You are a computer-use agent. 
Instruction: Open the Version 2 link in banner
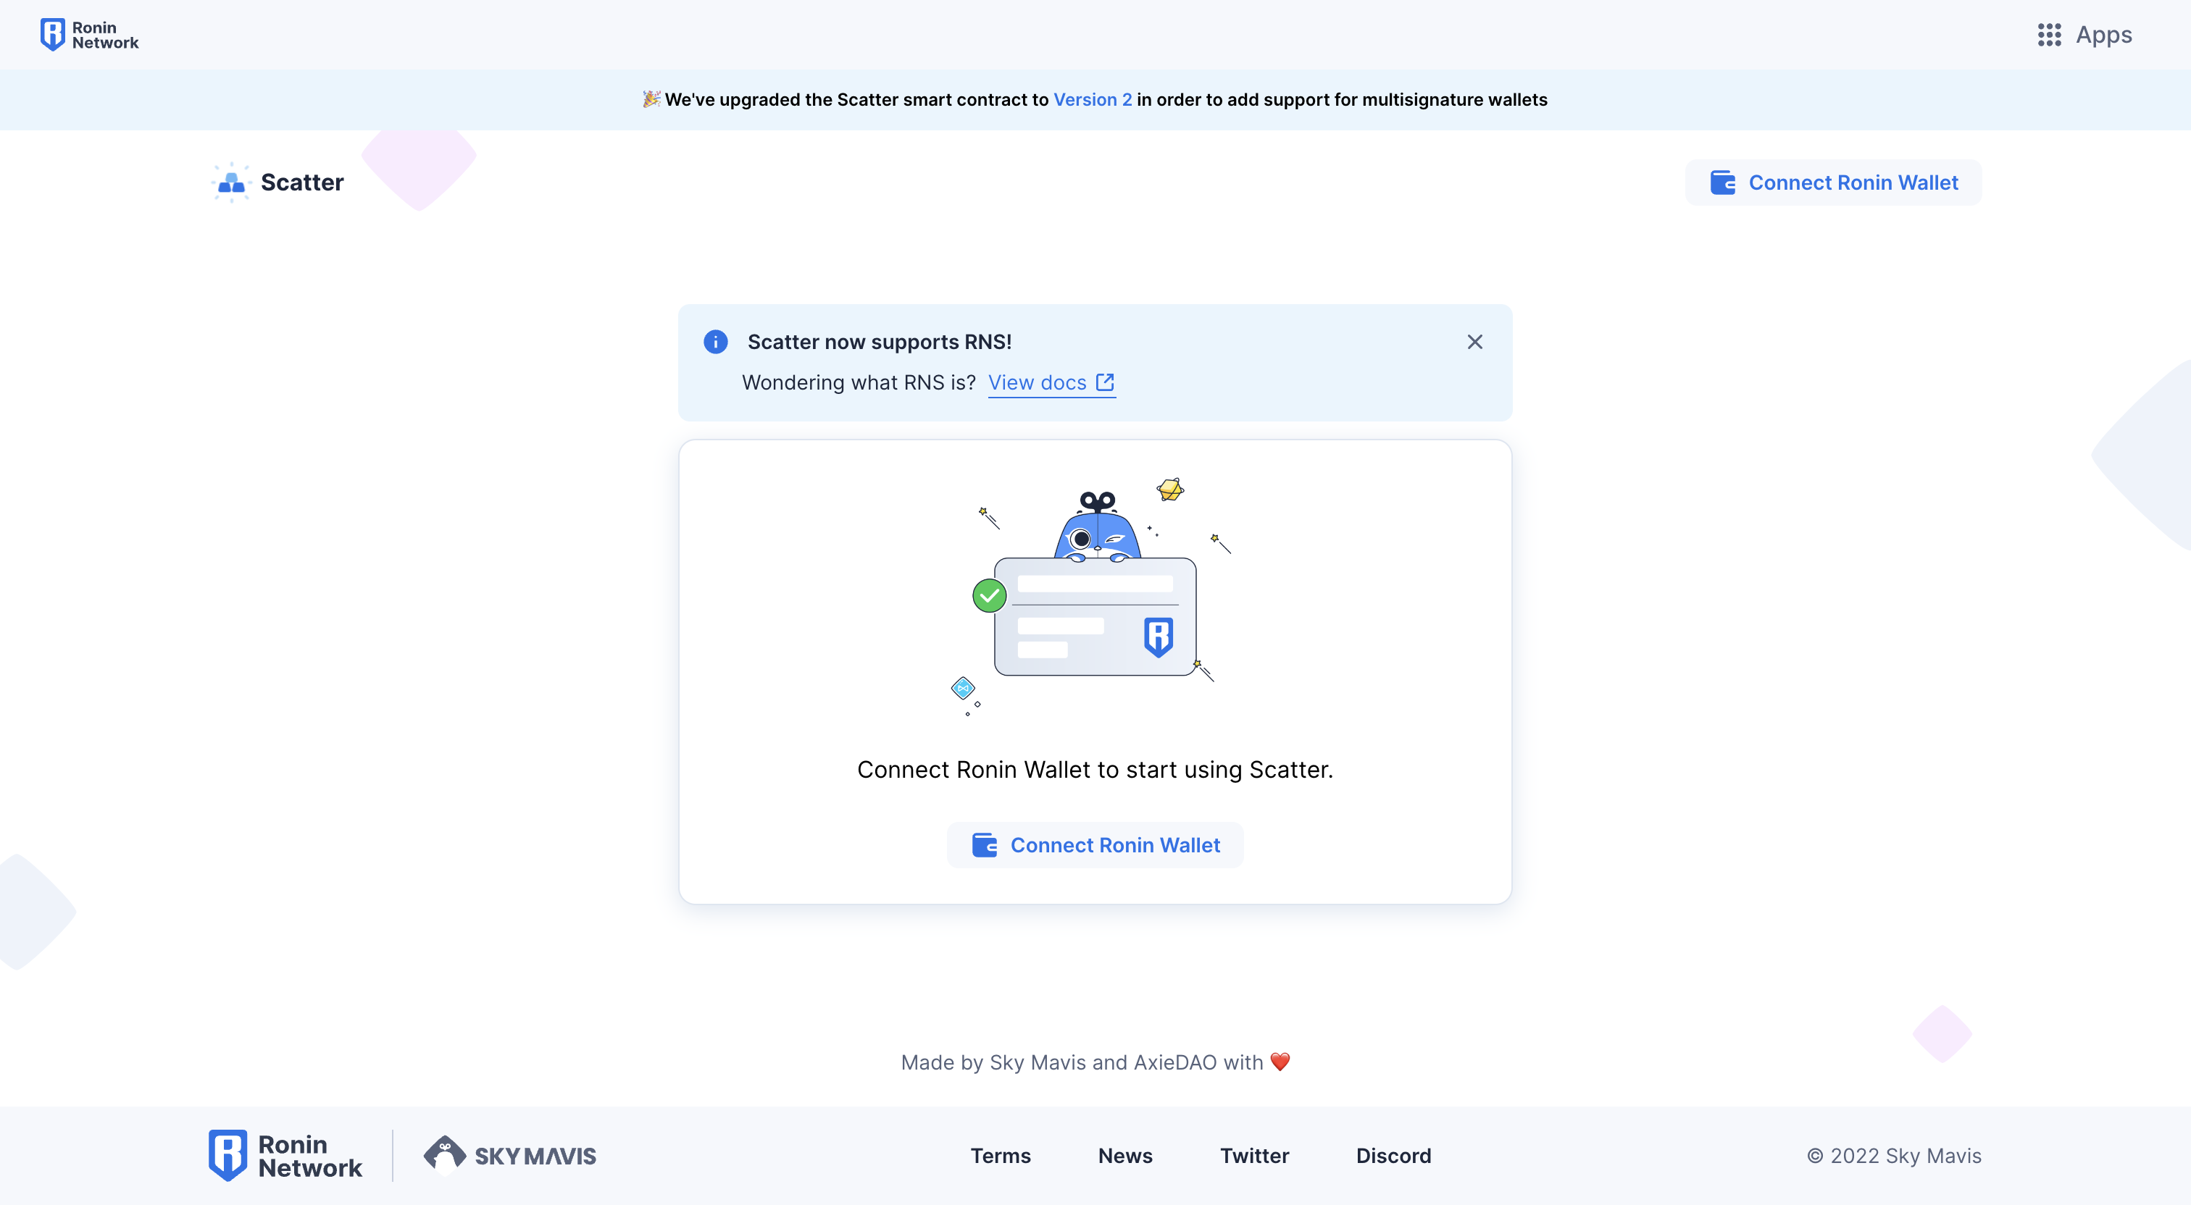pos(1092,99)
